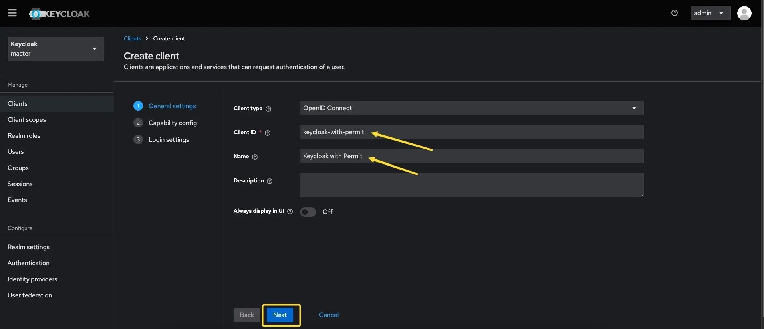Open the admin user dropdown
764x329 pixels.
pyautogui.click(x=710, y=13)
